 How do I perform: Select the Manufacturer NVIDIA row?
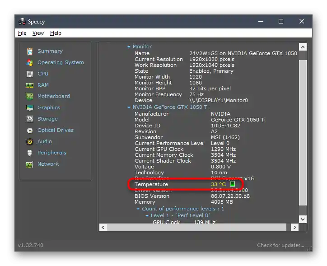[x=182, y=114]
